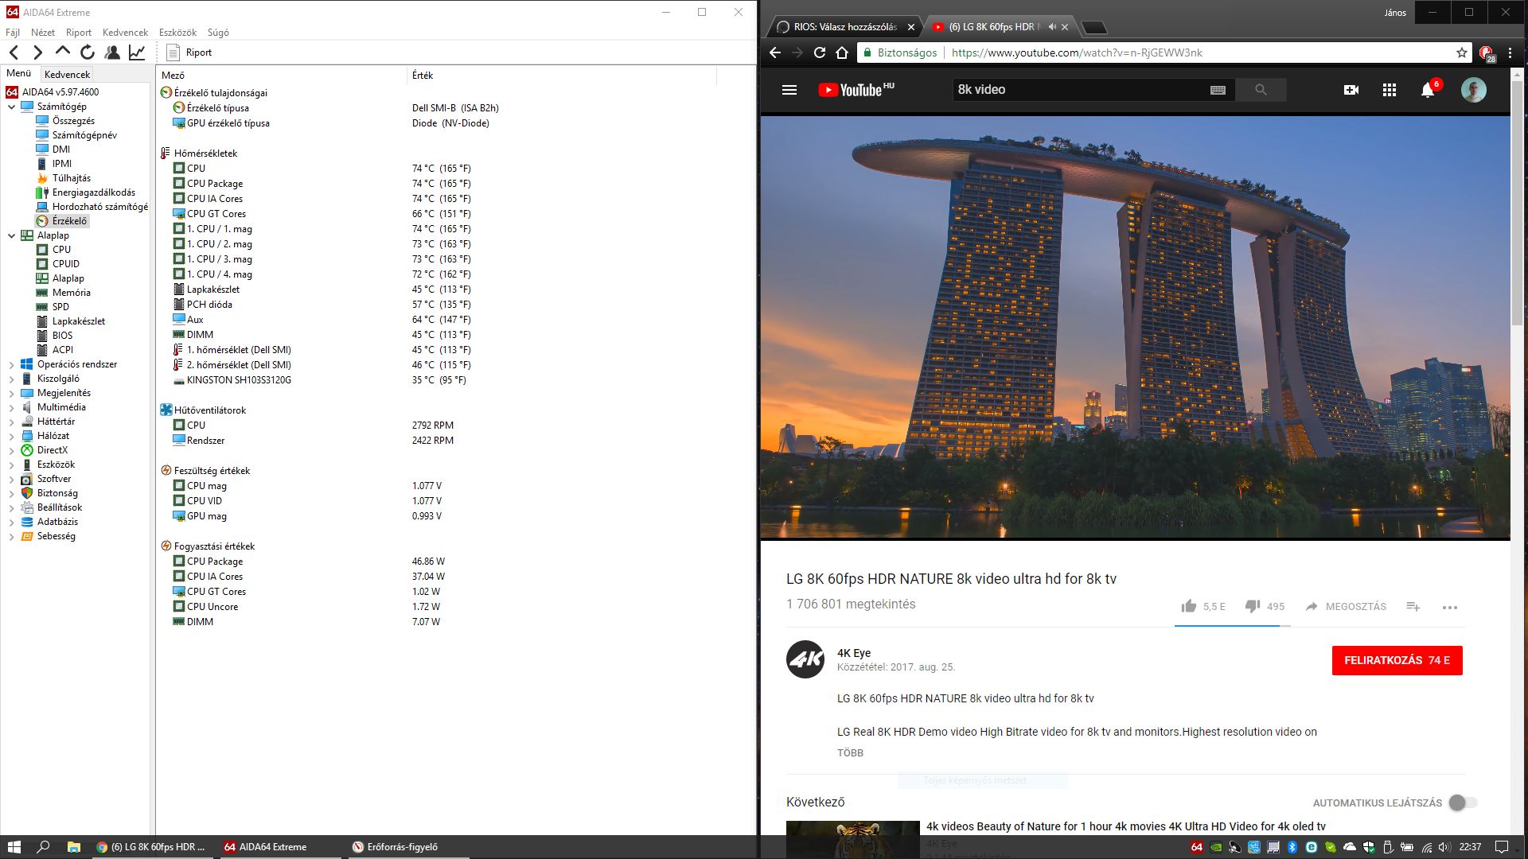Expand Megjelenítés tree node
Screen dimensions: 1528x859
coord(12,393)
